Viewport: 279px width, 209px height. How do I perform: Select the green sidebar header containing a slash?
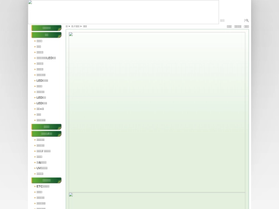pos(47,134)
